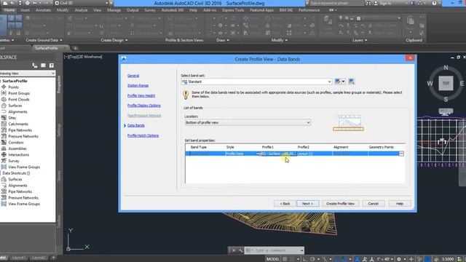The image size is (466, 262).
Task: Click the MODEL status bar button
Action: coord(273,259)
